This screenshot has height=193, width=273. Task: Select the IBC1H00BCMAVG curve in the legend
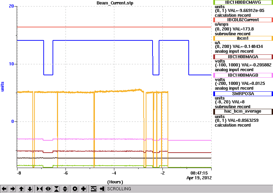[x=243, y=2]
